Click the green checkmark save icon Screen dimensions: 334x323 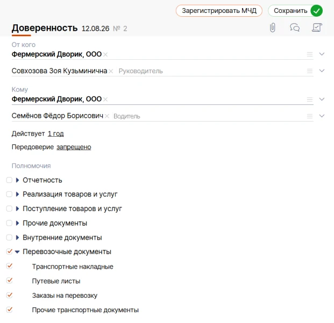click(317, 11)
